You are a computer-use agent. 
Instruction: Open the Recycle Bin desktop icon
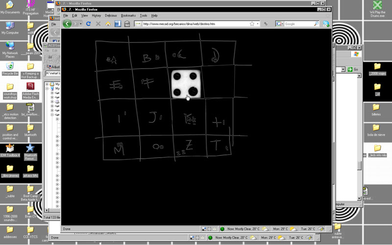click(10, 67)
